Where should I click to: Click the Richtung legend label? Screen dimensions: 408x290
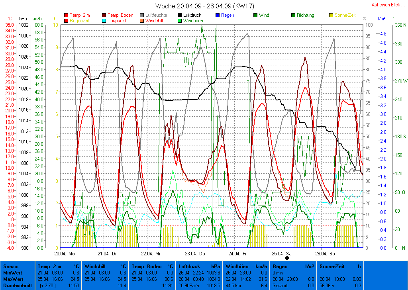coord(305,15)
